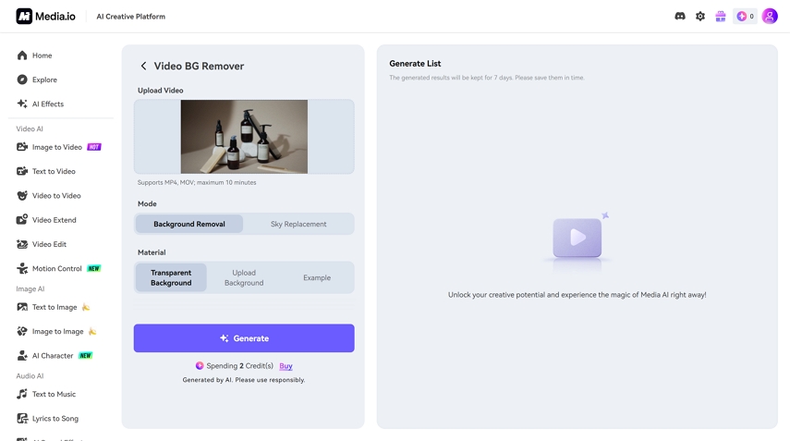Open the settings gear icon

click(700, 16)
